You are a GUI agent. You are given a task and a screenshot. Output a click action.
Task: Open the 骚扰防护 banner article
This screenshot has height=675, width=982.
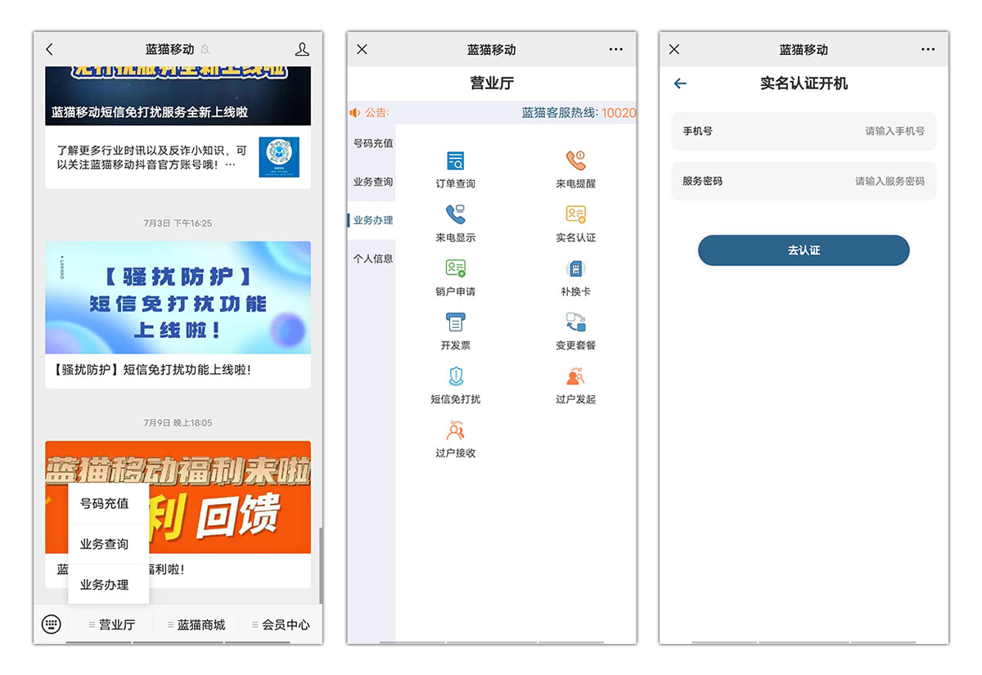pos(178,298)
